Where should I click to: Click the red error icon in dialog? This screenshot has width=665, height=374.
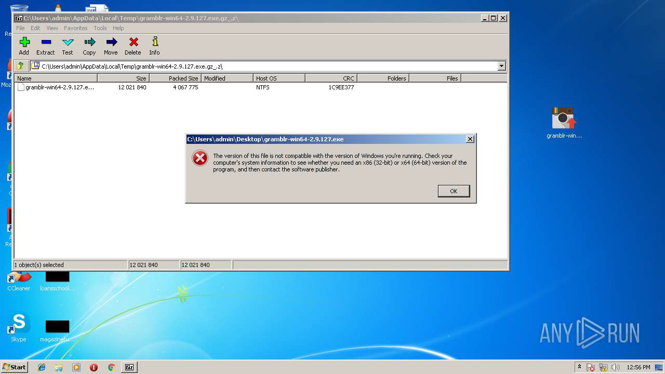tap(200, 158)
